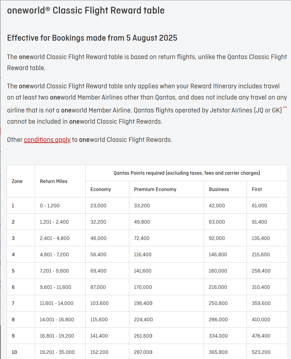The height and width of the screenshot is (359, 291).
Task: Click the "Return Miles" column header
Action: (54, 181)
